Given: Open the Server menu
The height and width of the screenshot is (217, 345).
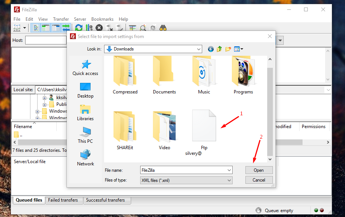Looking at the screenshot, I should (80, 19).
